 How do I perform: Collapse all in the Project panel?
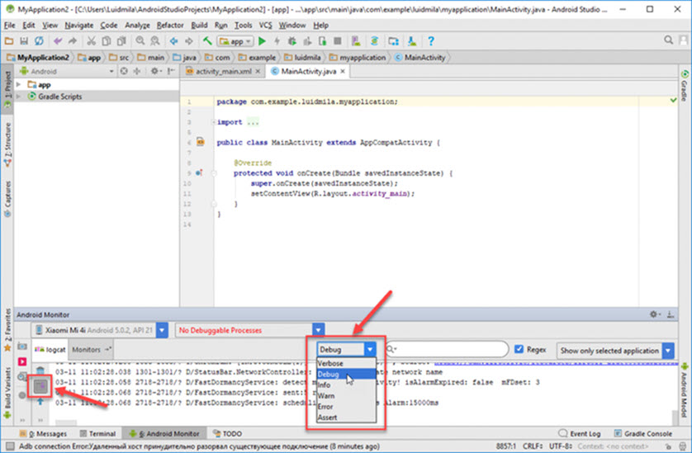click(x=137, y=71)
